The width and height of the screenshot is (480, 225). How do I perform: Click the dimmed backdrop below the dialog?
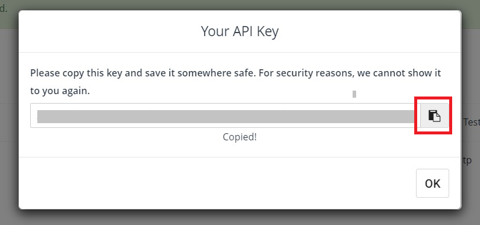click(x=239, y=218)
